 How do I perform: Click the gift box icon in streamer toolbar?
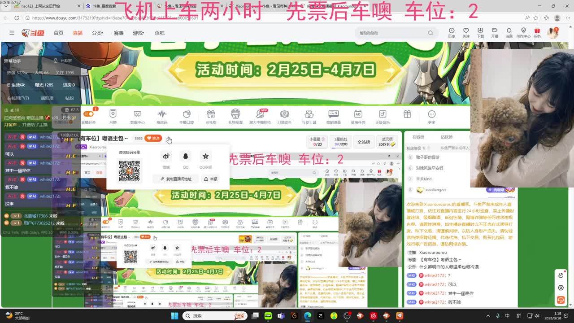point(407,114)
